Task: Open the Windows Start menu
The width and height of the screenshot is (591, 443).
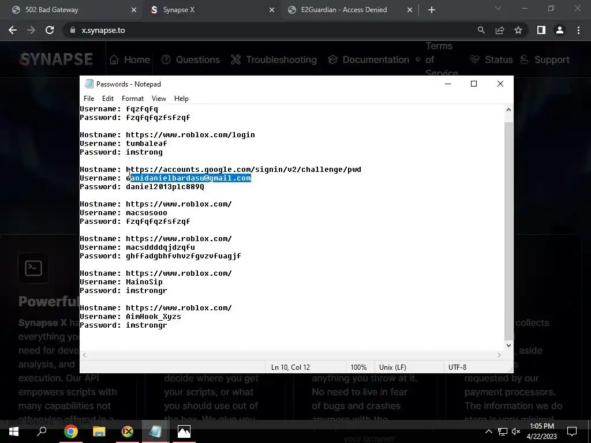Action: pyautogui.click(x=14, y=431)
